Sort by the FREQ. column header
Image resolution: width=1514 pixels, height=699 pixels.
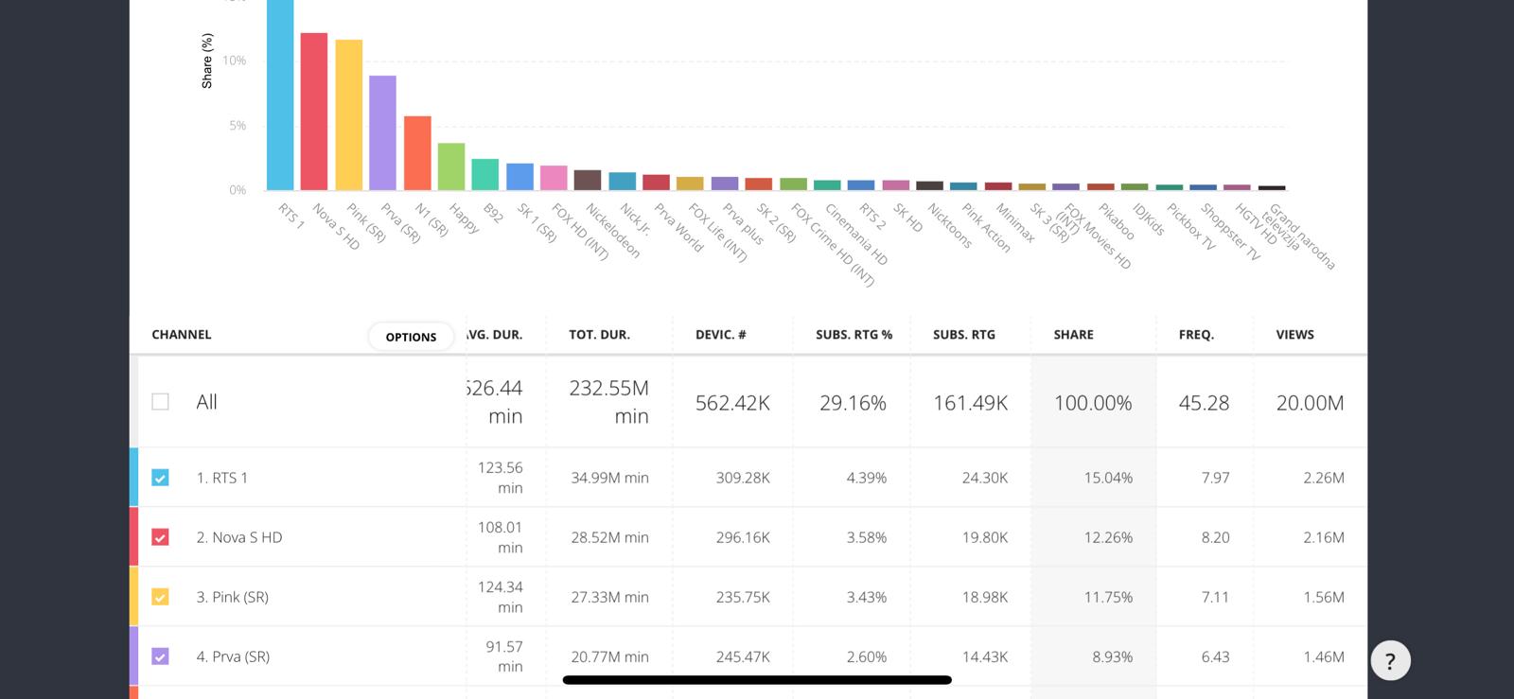click(1196, 335)
